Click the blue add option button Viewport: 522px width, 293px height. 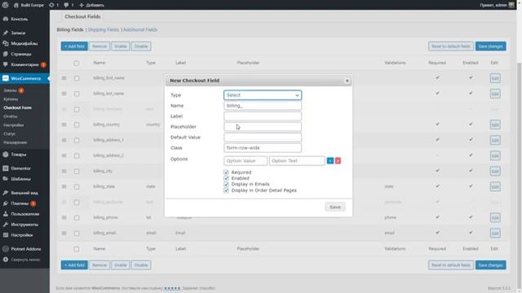point(330,161)
